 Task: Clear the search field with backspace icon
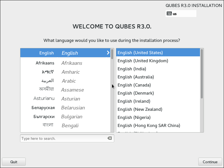tap(109, 138)
